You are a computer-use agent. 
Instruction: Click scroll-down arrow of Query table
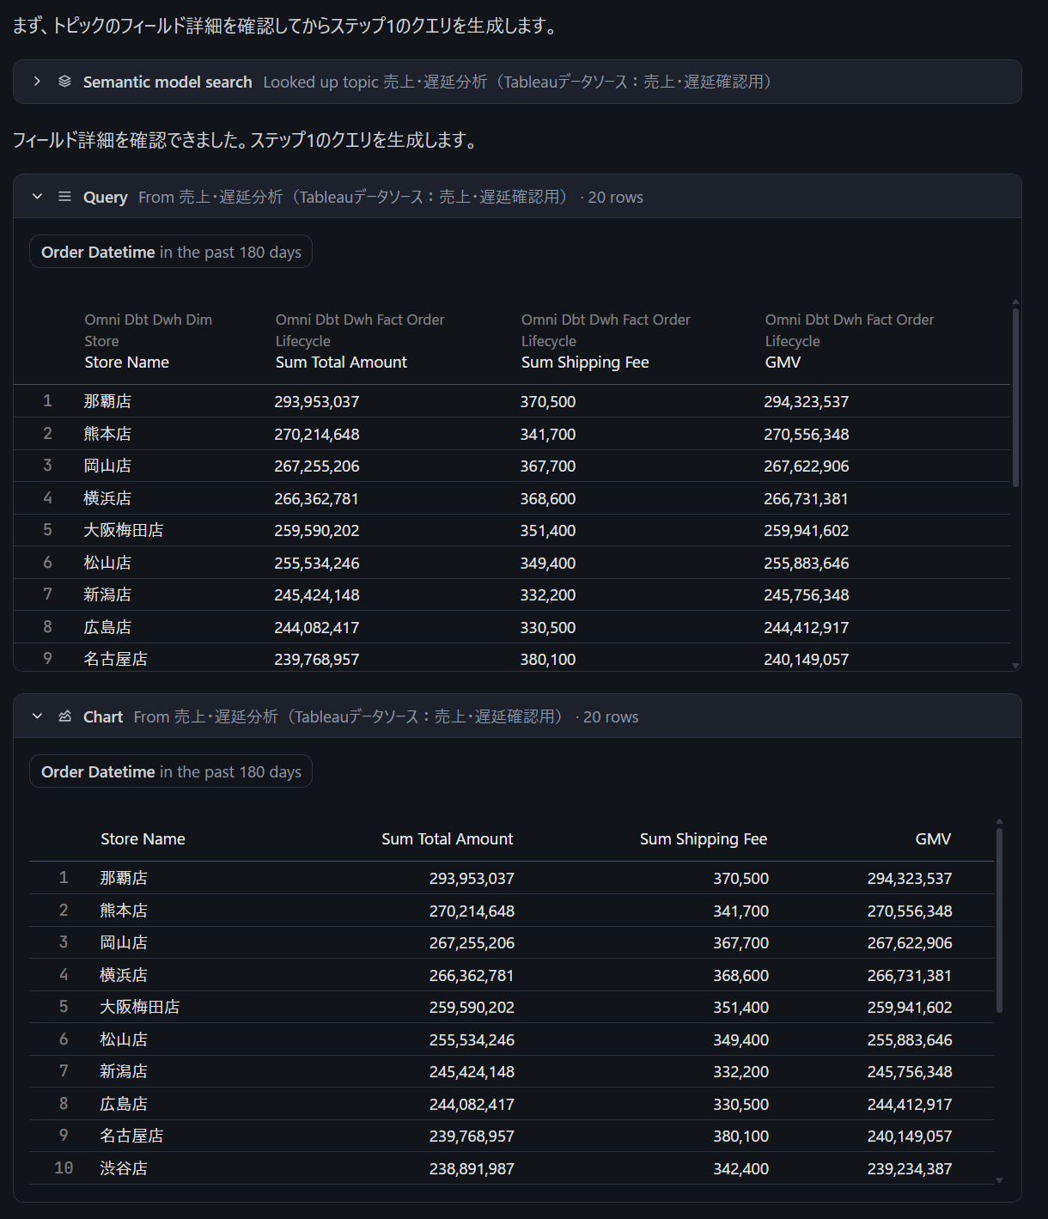click(1015, 665)
